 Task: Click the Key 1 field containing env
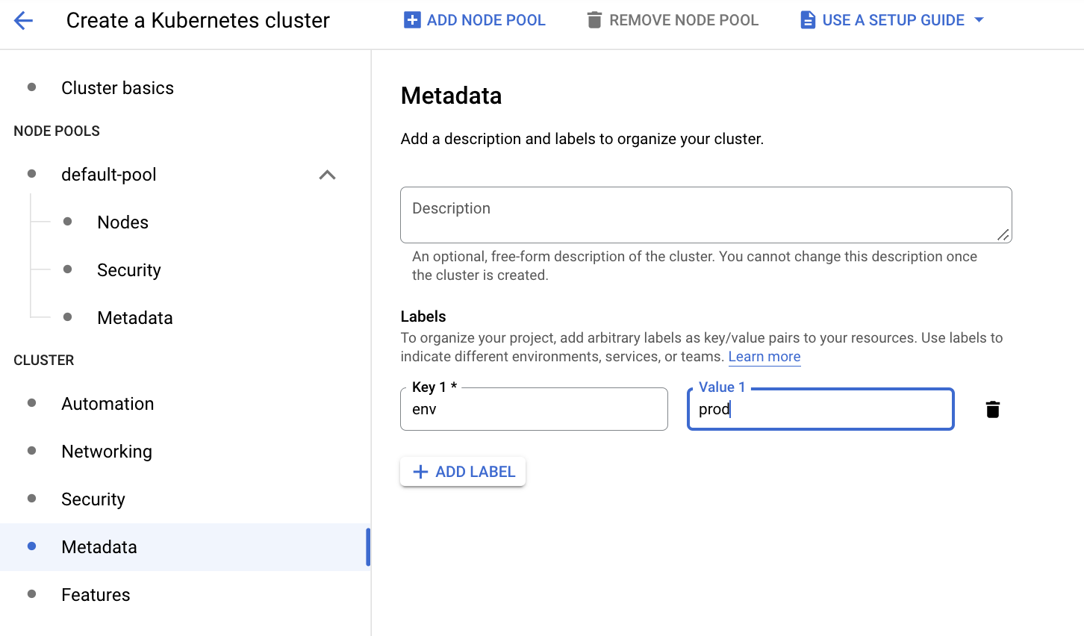tap(534, 409)
